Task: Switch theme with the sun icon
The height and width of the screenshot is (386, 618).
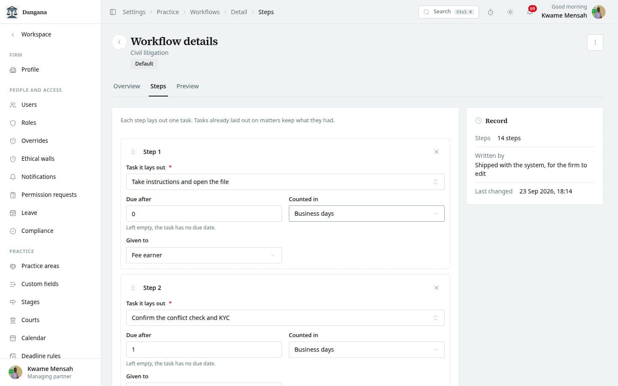Action: click(x=510, y=12)
